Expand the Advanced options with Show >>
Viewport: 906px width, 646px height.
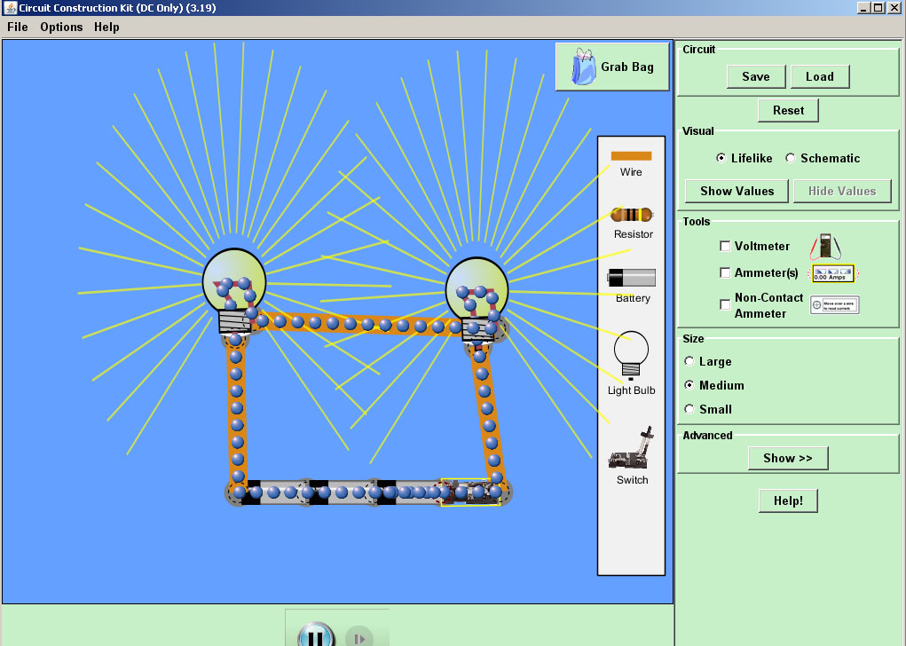[x=787, y=458]
